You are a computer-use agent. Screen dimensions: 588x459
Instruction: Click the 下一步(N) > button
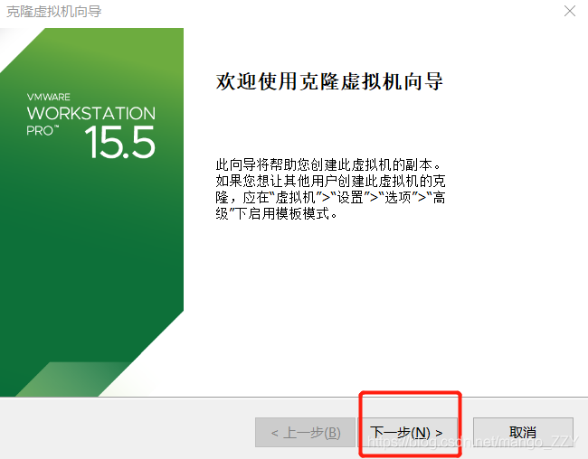[408, 433]
